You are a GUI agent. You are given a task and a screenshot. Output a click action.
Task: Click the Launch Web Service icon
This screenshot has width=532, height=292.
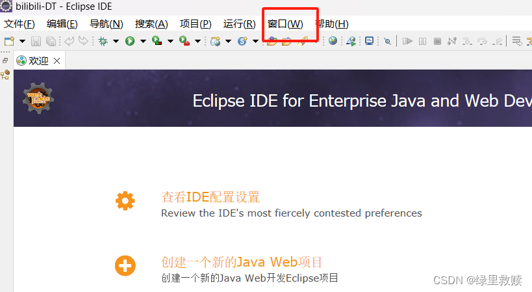(351, 42)
